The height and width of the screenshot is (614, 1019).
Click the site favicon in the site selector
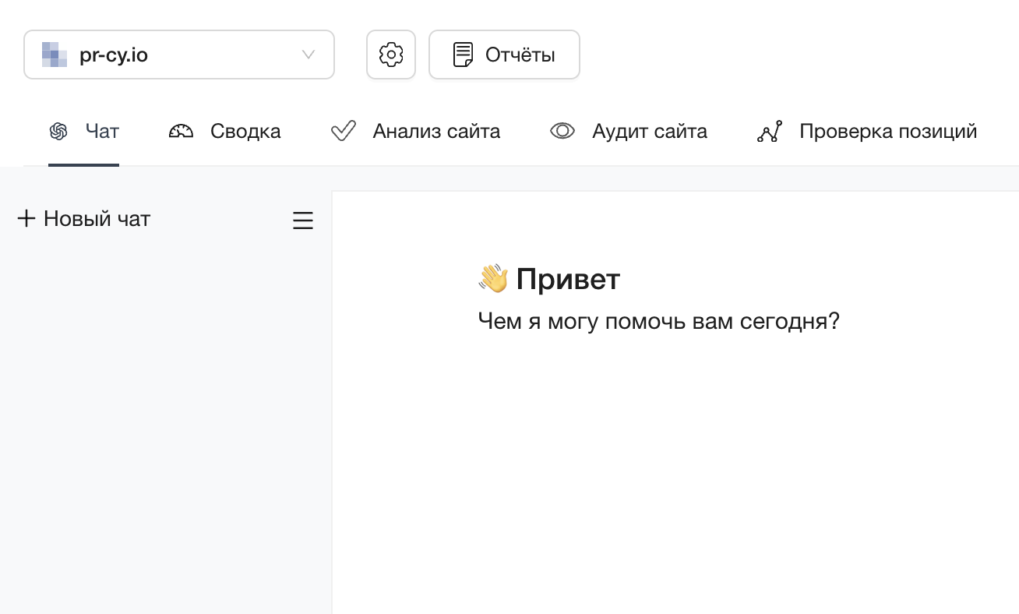pos(53,55)
